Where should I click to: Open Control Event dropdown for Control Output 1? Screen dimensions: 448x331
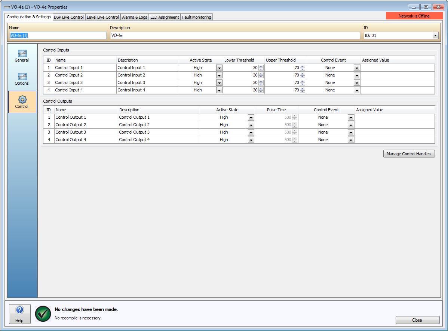tap(351, 118)
